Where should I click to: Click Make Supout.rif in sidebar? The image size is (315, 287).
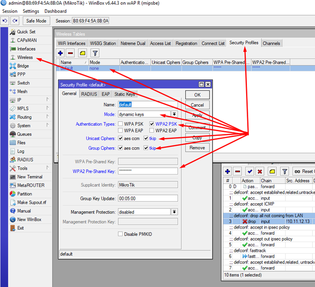pyautogui.click(x=32, y=202)
